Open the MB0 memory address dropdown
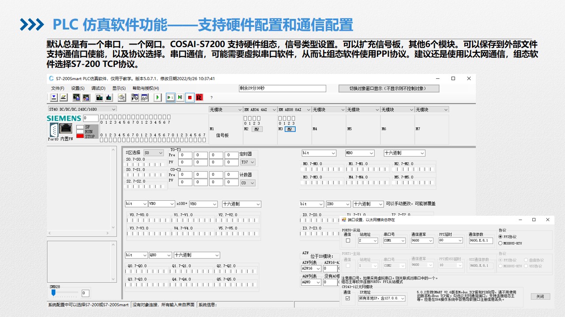The width and height of the screenshot is (565, 317). click(360, 153)
